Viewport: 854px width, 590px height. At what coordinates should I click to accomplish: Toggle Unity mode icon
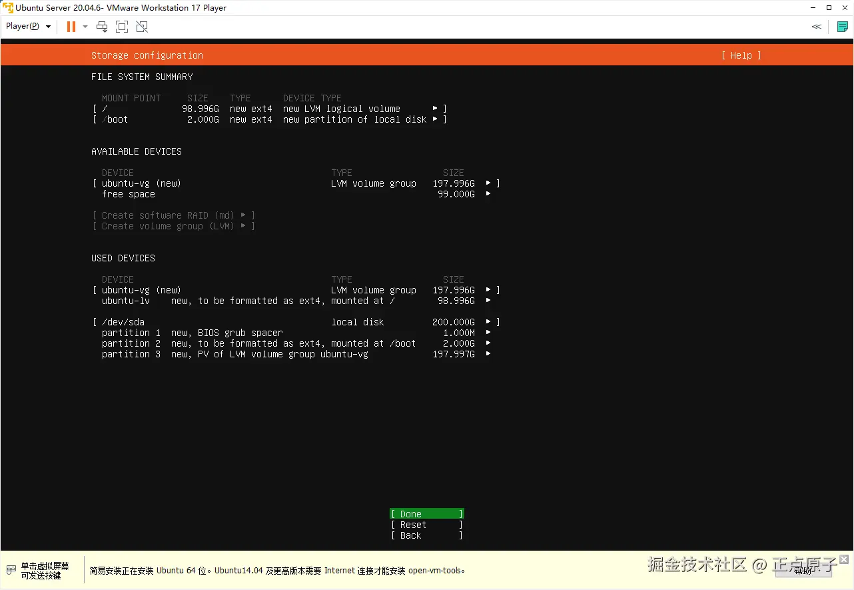point(142,27)
